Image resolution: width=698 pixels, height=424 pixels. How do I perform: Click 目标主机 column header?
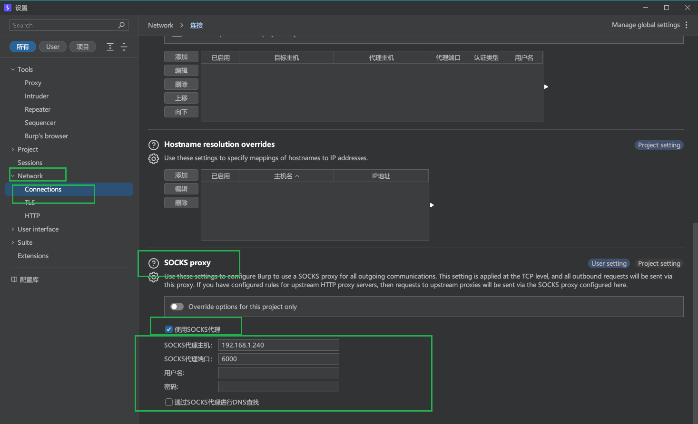coord(286,58)
